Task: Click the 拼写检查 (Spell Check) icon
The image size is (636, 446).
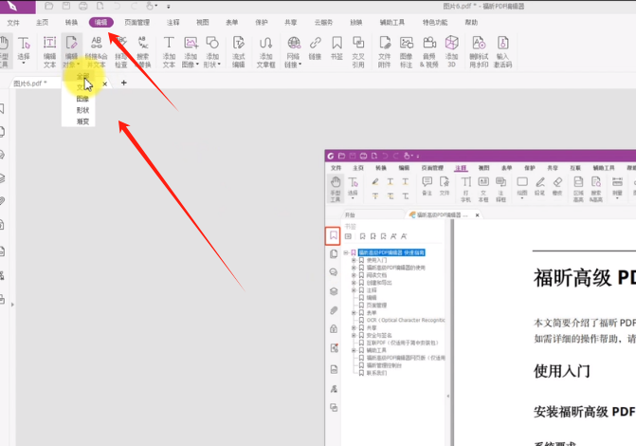Action: (120, 49)
